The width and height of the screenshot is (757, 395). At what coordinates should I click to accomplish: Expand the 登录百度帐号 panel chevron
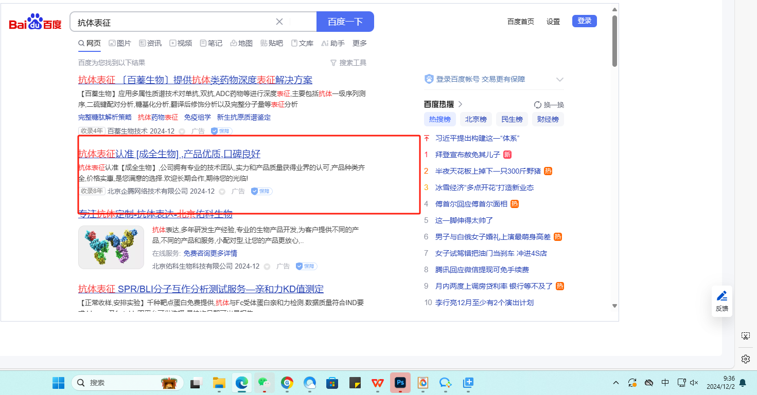click(x=560, y=80)
